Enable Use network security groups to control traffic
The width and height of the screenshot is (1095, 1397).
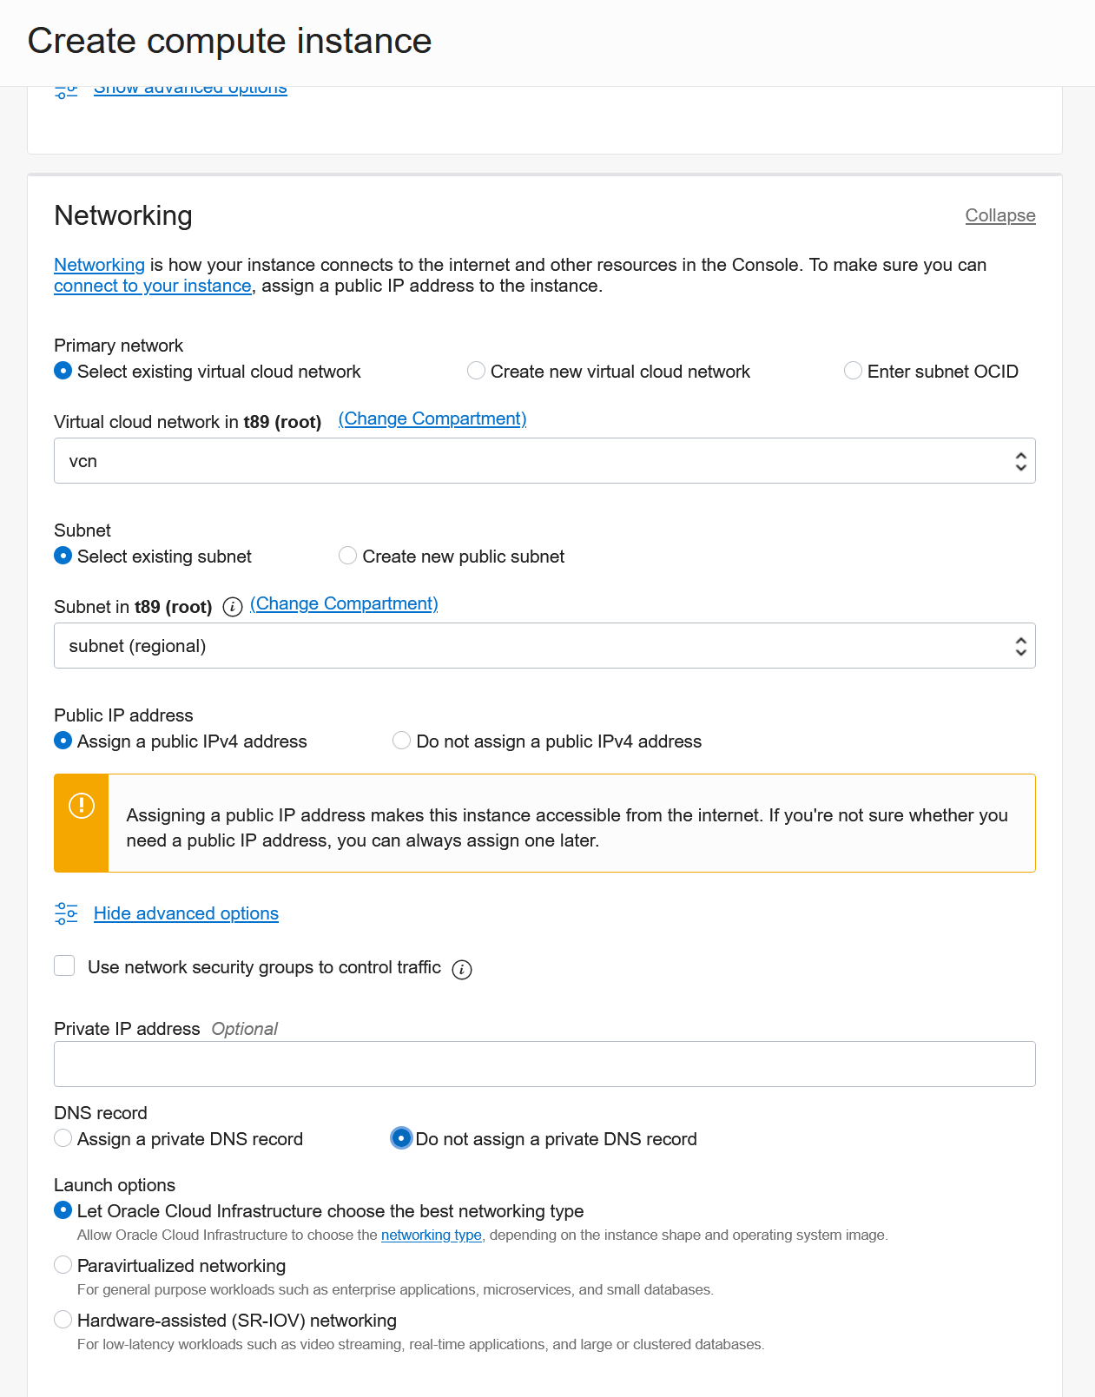coord(64,965)
